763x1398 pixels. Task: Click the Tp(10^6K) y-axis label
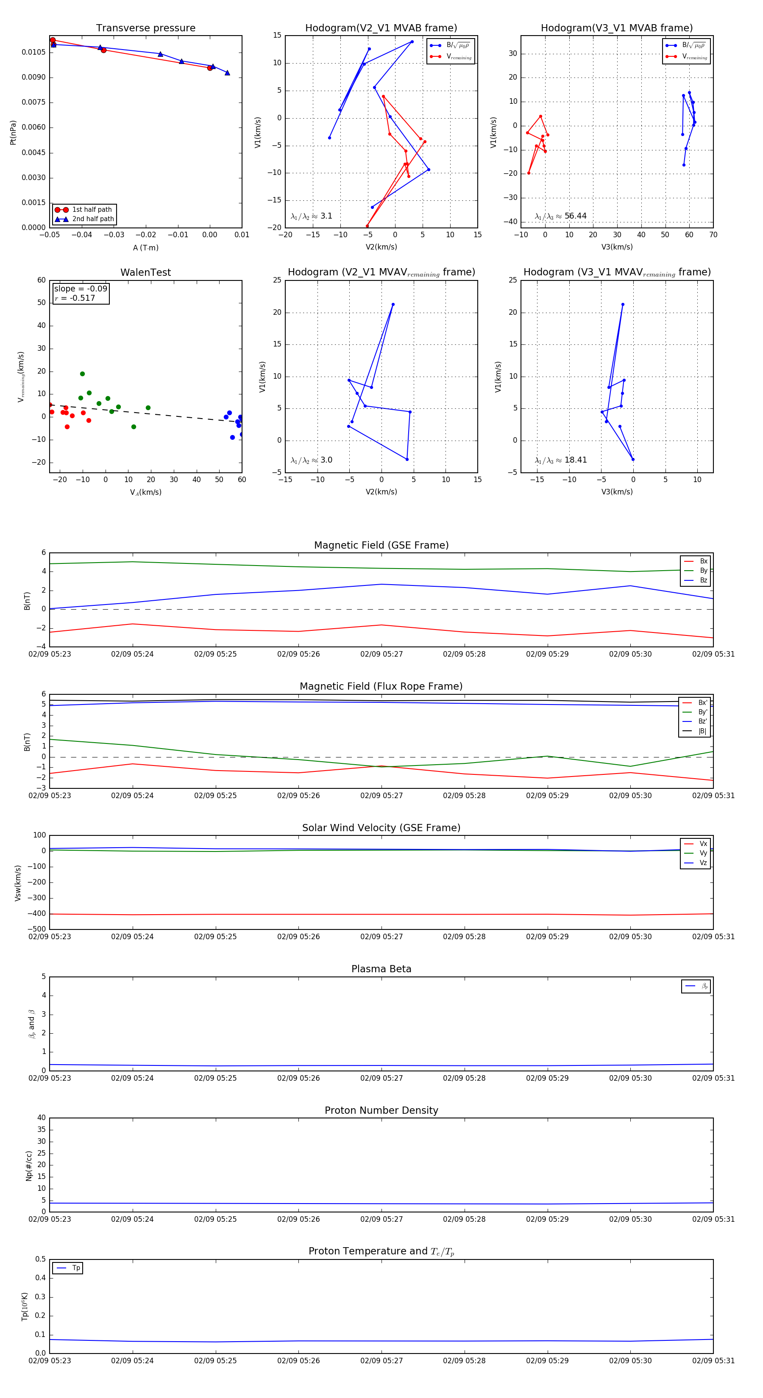(25, 1306)
